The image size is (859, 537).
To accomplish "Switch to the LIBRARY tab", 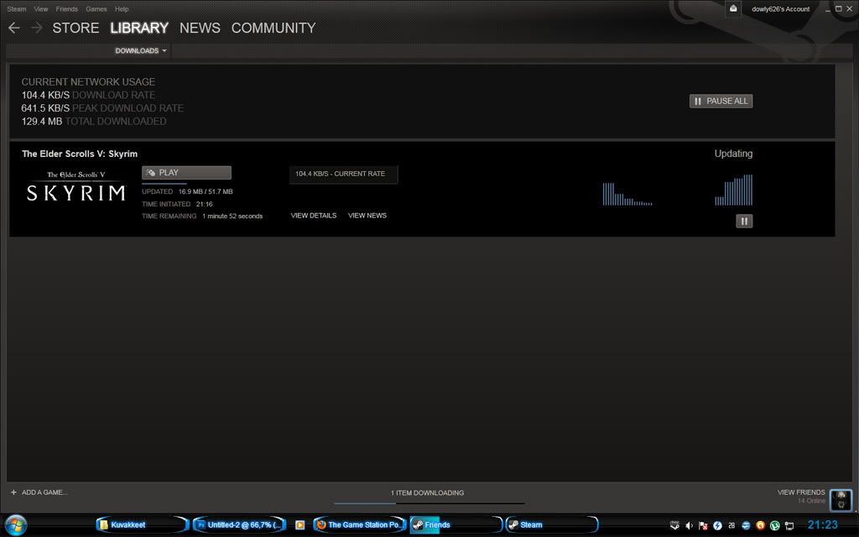I will pyautogui.click(x=139, y=28).
